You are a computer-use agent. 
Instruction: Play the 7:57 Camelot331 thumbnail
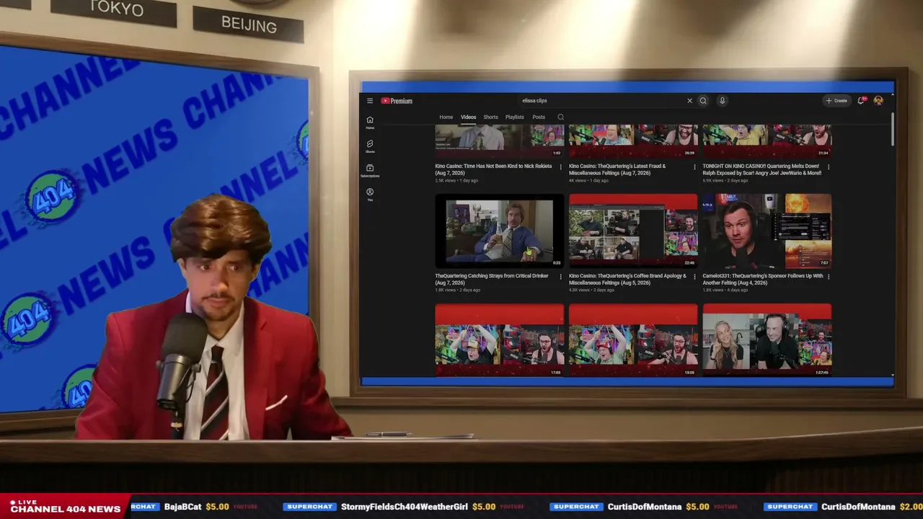pos(767,231)
